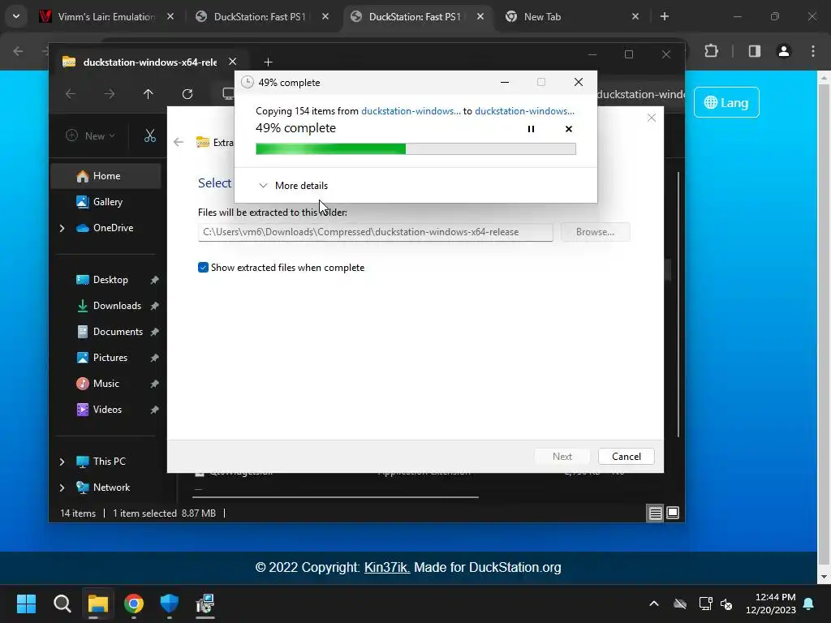Click the green copy progress bar

pyautogui.click(x=415, y=149)
